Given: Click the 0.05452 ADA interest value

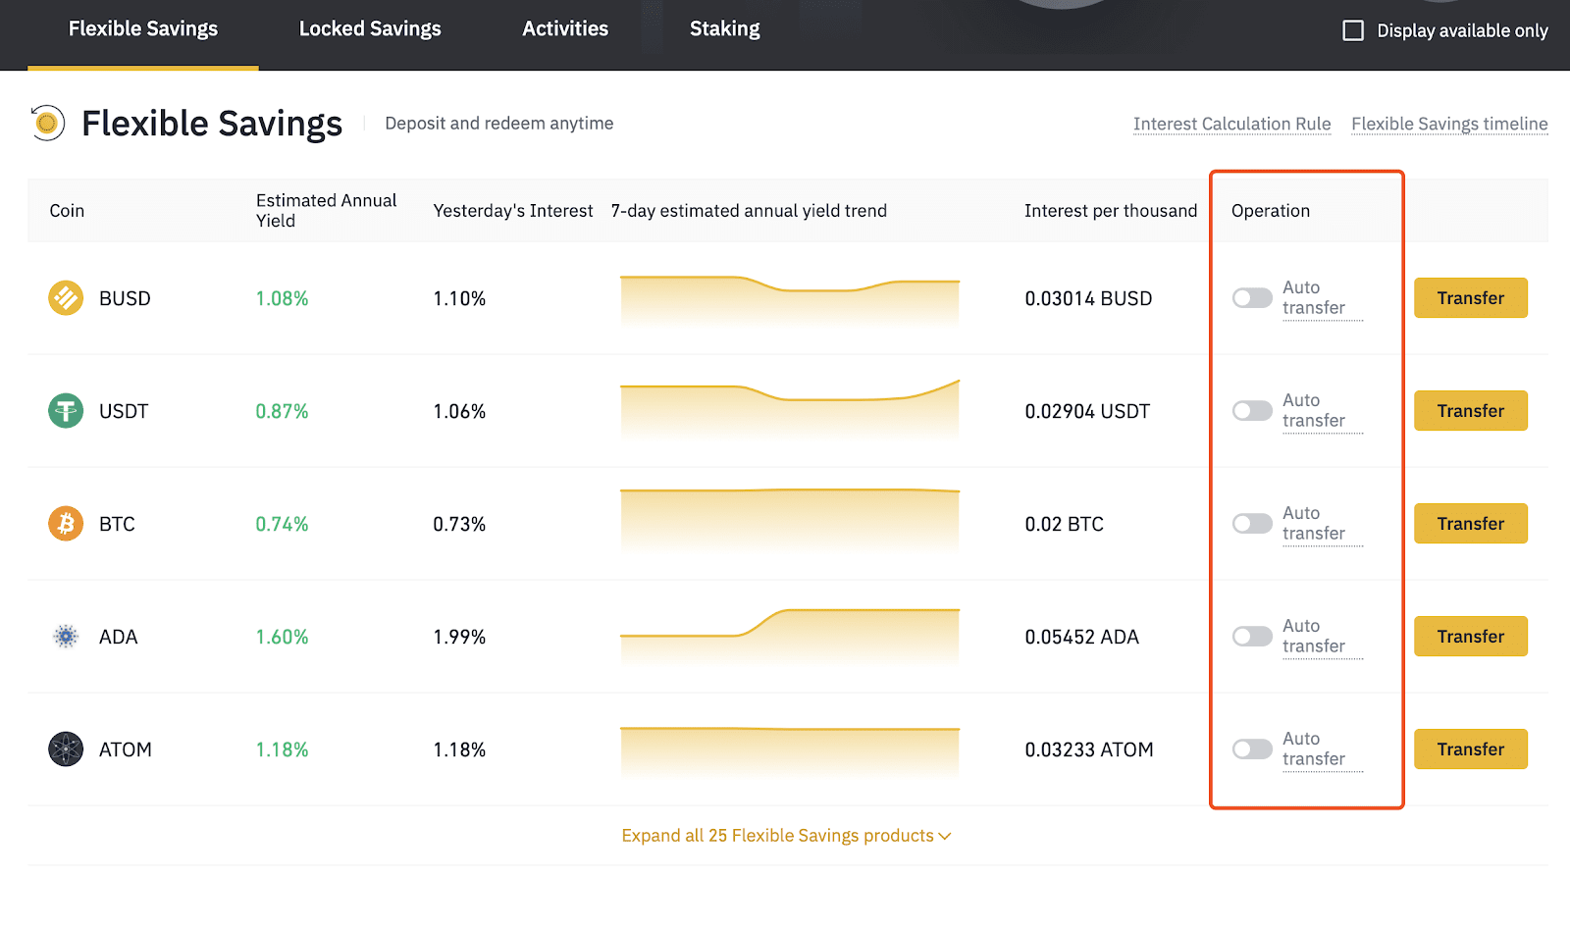Looking at the screenshot, I should pos(1081,637).
